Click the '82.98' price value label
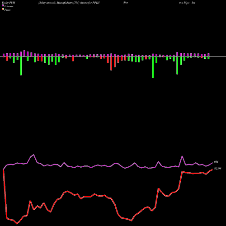The width and height of the screenshot is (226, 226). tap(217, 169)
